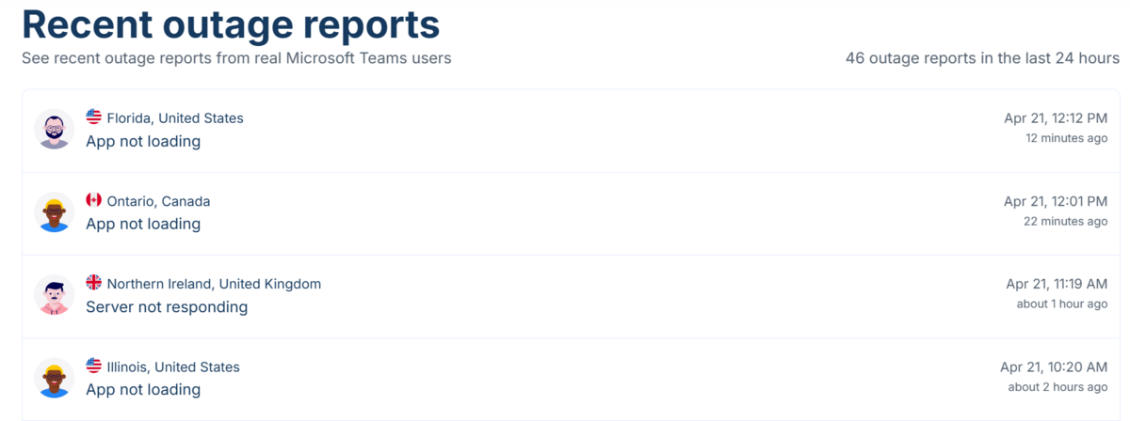This screenshot has width=1130, height=421.
Task: Click Illinois, United States location label
Action: click(x=173, y=366)
